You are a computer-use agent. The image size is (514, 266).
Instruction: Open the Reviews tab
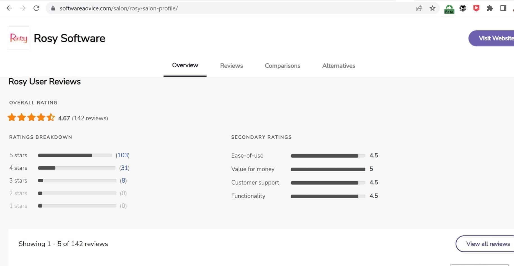232,66
